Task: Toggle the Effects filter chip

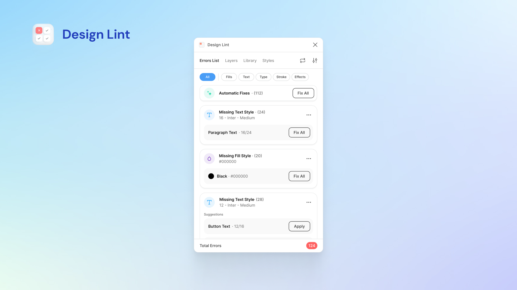Action: point(300,77)
